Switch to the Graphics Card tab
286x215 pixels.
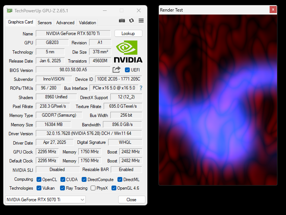point(21,22)
